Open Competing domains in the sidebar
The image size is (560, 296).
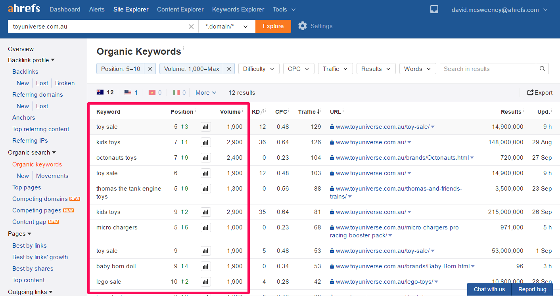(x=40, y=199)
